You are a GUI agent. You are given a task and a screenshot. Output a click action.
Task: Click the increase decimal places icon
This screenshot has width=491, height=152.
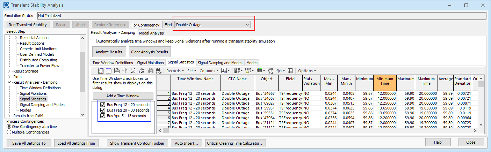132,71
